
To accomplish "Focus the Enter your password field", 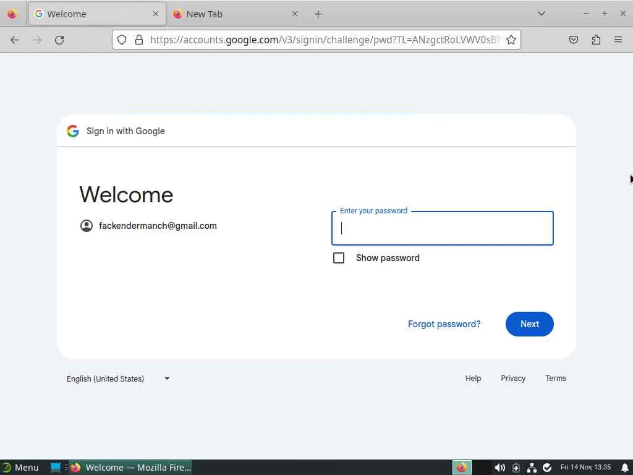I will coord(443,228).
